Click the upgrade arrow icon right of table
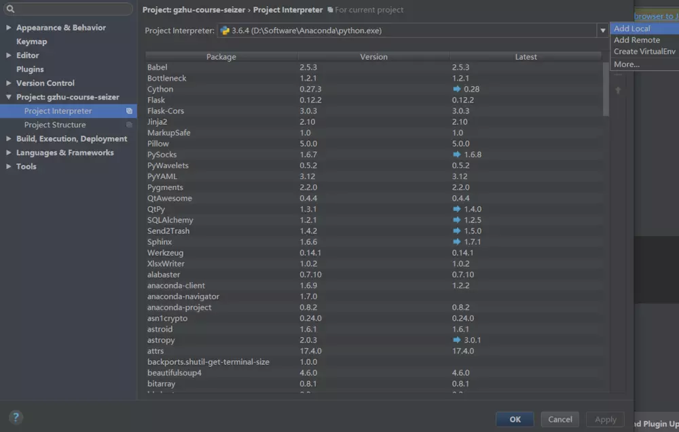This screenshot has width=679, height=432. coord(618,90)
